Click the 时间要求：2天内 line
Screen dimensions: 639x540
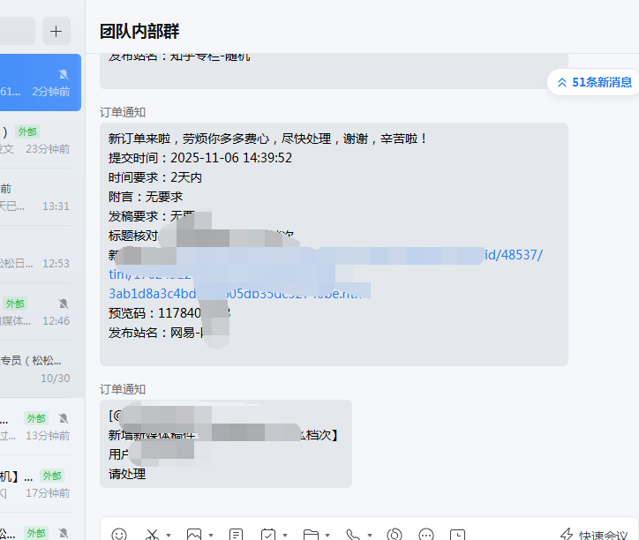(154, 177)
